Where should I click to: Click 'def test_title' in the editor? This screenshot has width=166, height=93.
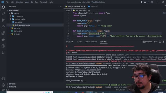pyautogui.click(x=80, y=21)
